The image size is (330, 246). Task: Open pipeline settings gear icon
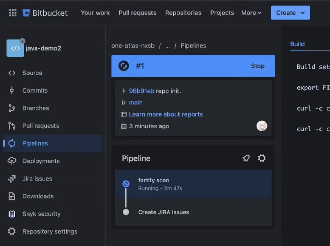click(x=262, y=158)
